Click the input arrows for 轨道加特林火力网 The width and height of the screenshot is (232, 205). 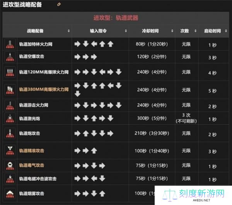[x=94, y=44]
